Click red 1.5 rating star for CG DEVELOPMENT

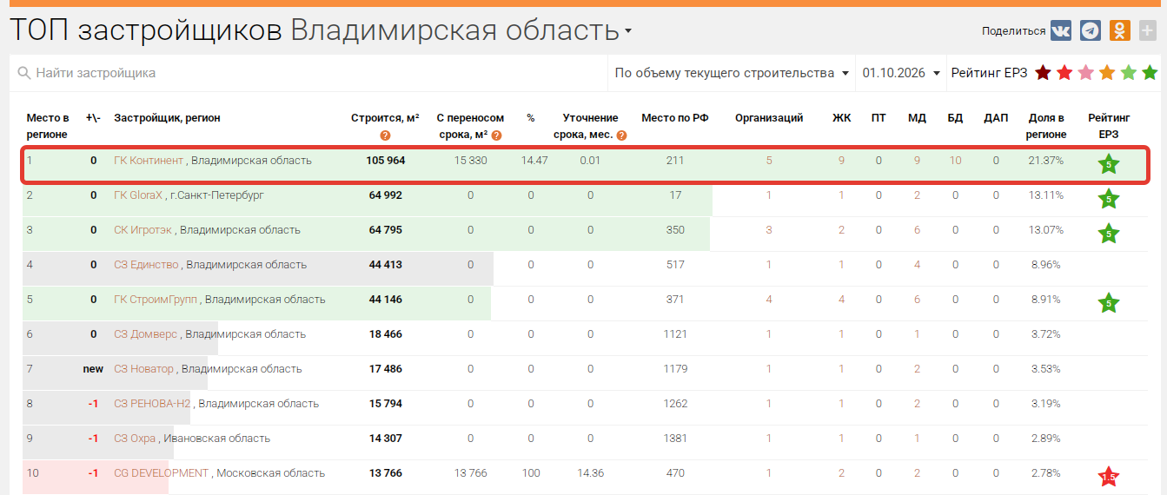[1109, 477]
